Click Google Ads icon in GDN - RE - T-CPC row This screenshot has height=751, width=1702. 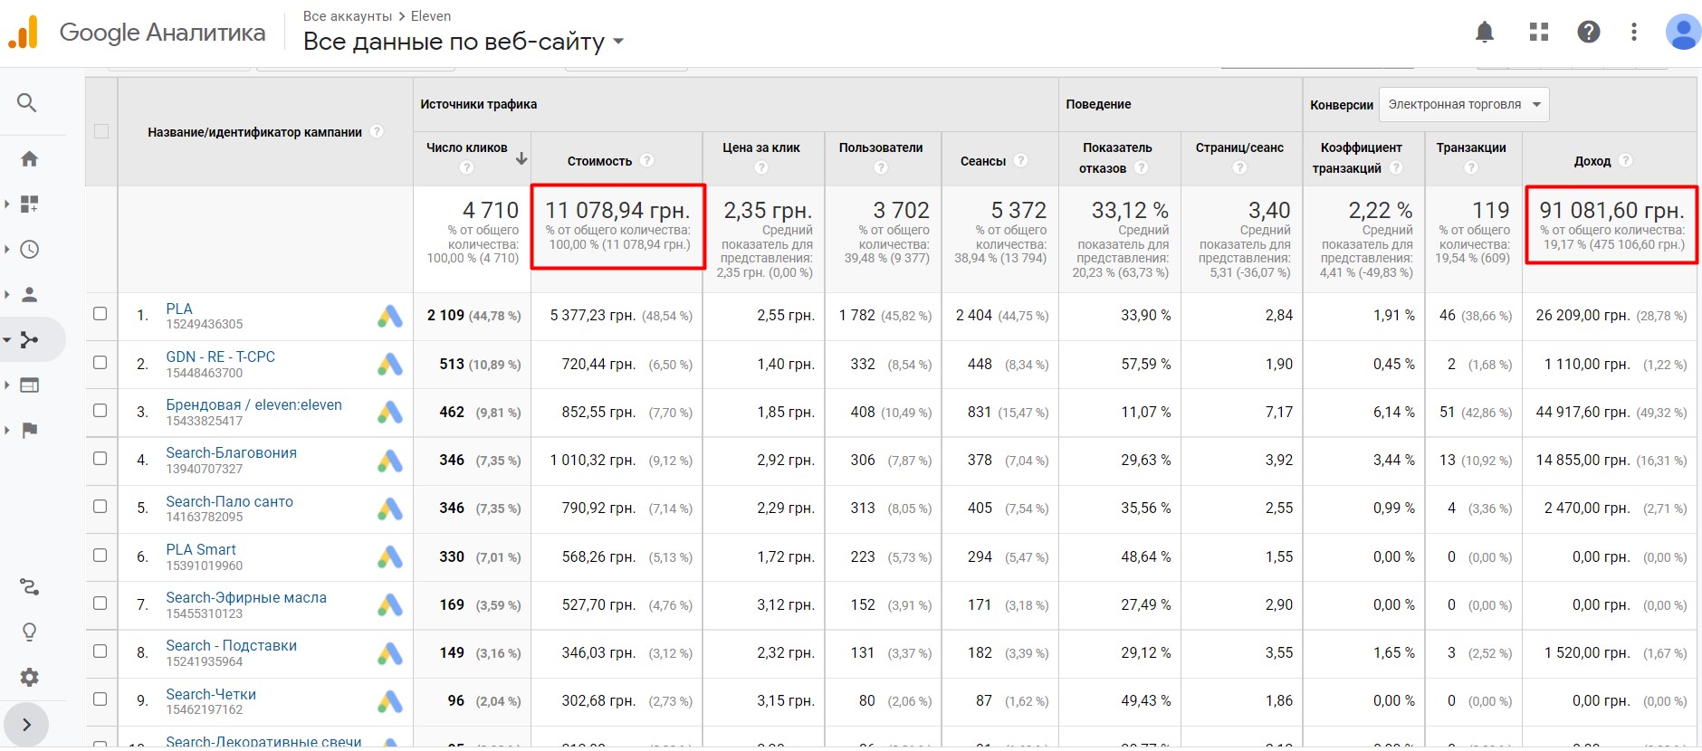(x=390, y=365)
